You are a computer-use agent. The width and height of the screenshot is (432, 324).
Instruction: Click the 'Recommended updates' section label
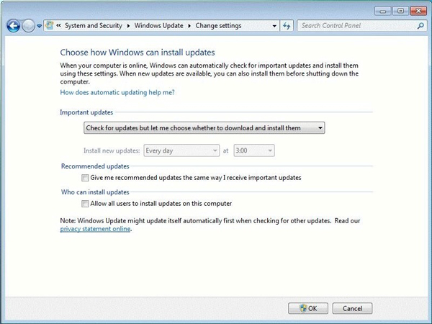pos(95,166)
